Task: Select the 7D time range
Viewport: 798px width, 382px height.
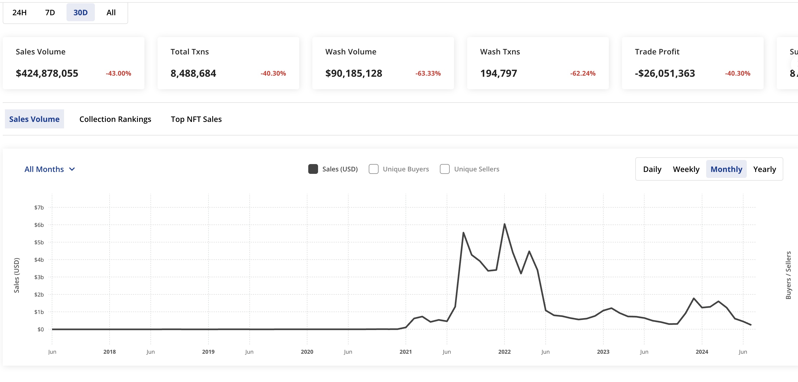Action: [x=50, y=12]
